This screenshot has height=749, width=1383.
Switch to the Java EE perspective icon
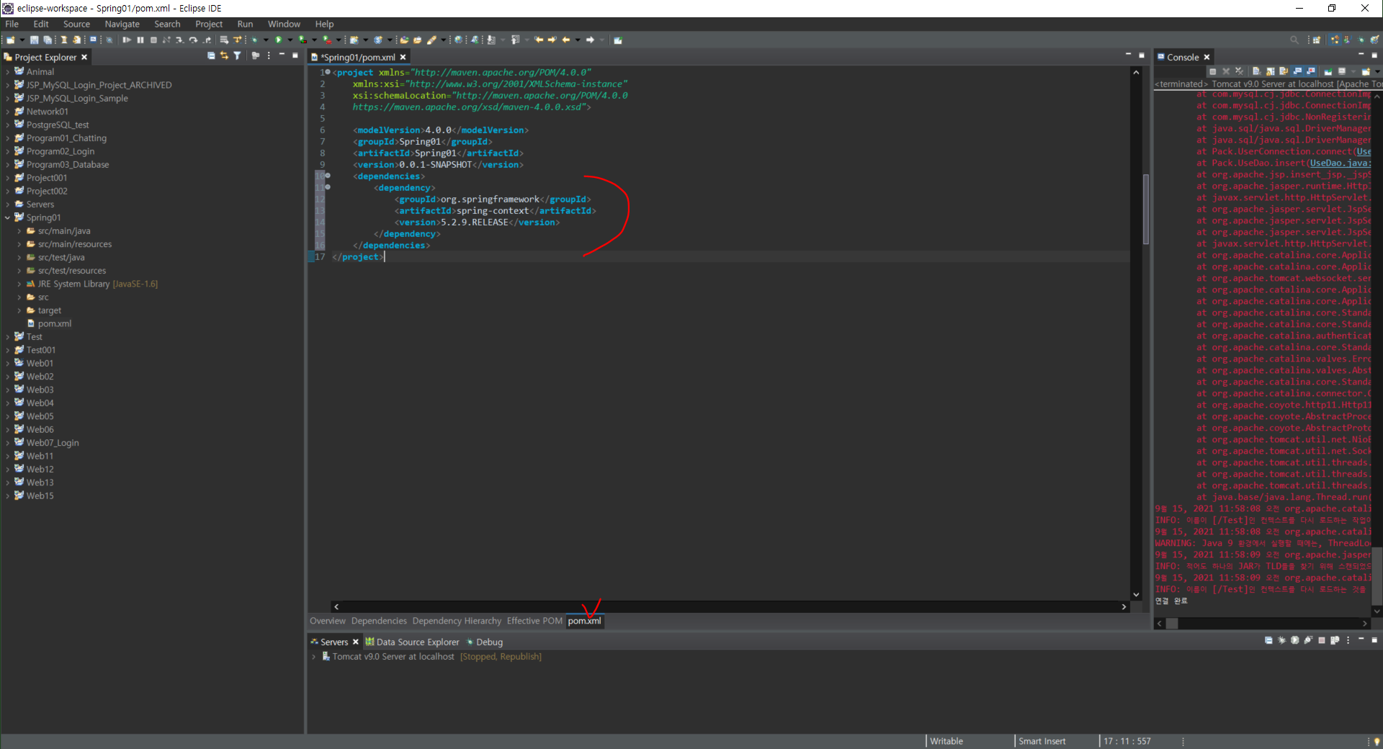click(x=1335, y=40)
